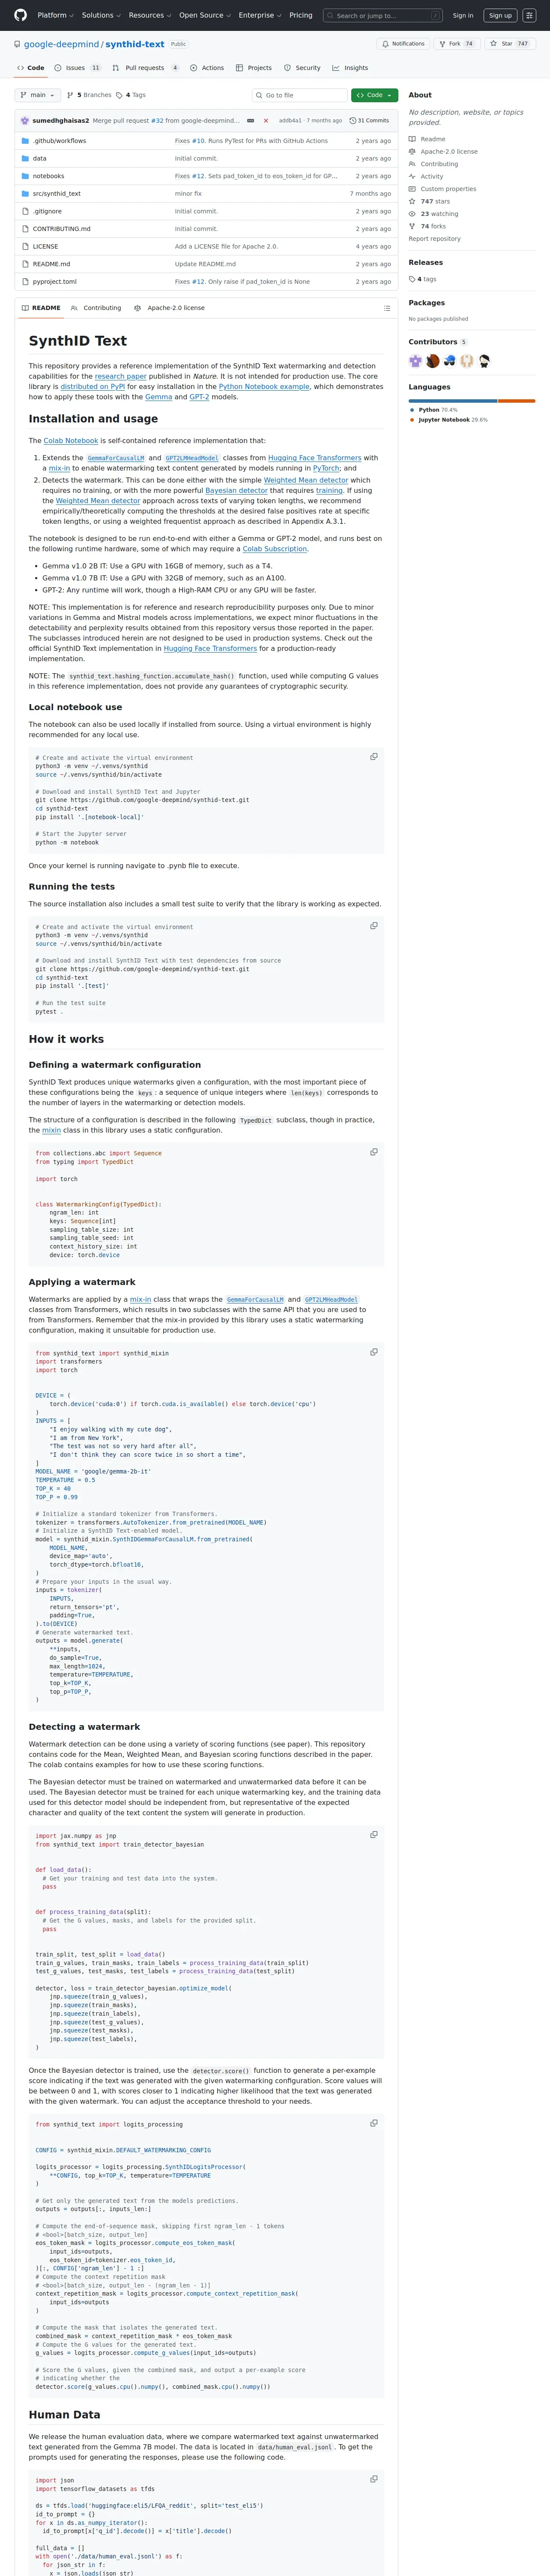The height and width of the screenshot is (2576, 550).
Task: Open the google-deepmind organization link
Action: pyautogui.click(x=61, y=44)
